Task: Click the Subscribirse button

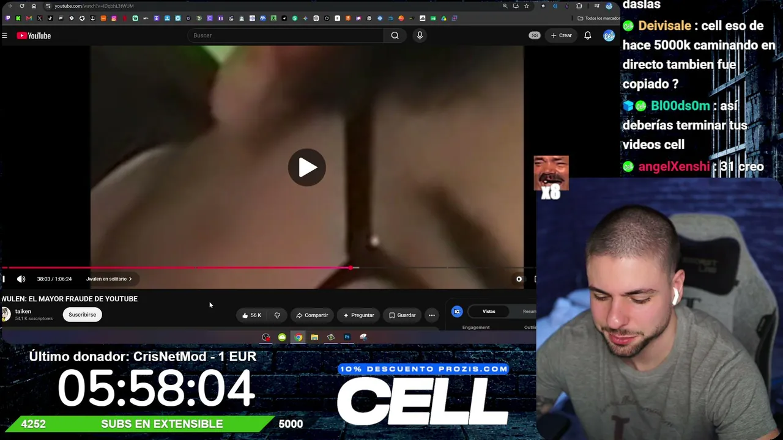Action: click(82, 315)
